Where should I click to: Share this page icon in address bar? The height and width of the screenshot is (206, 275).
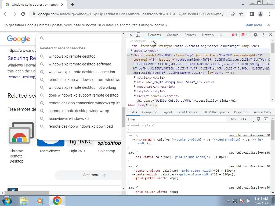233,14
